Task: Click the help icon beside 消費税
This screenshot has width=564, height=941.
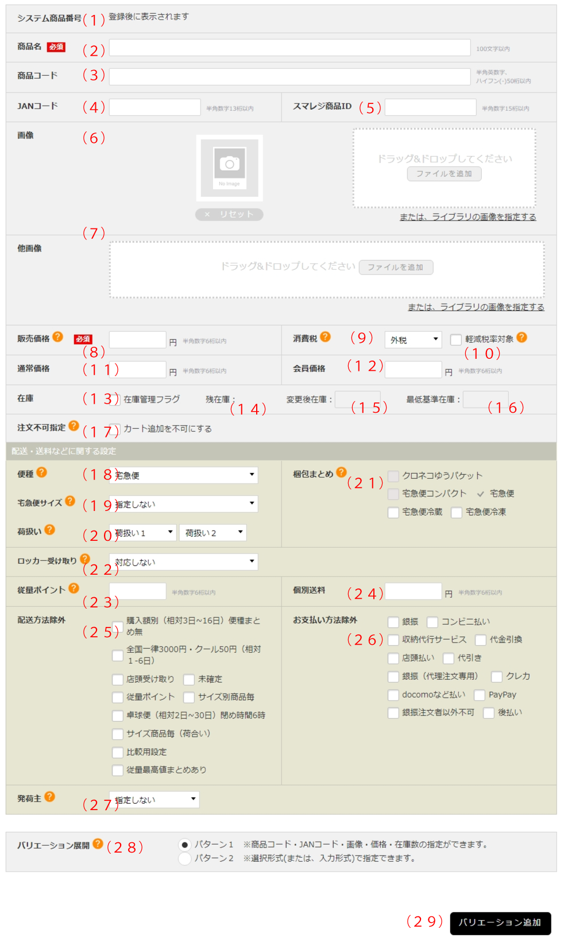Action: 325,337
